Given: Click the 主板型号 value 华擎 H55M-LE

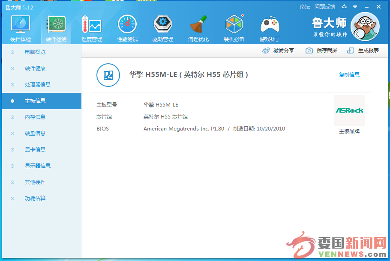Looking at the screenshot, I should click(161, 105).
